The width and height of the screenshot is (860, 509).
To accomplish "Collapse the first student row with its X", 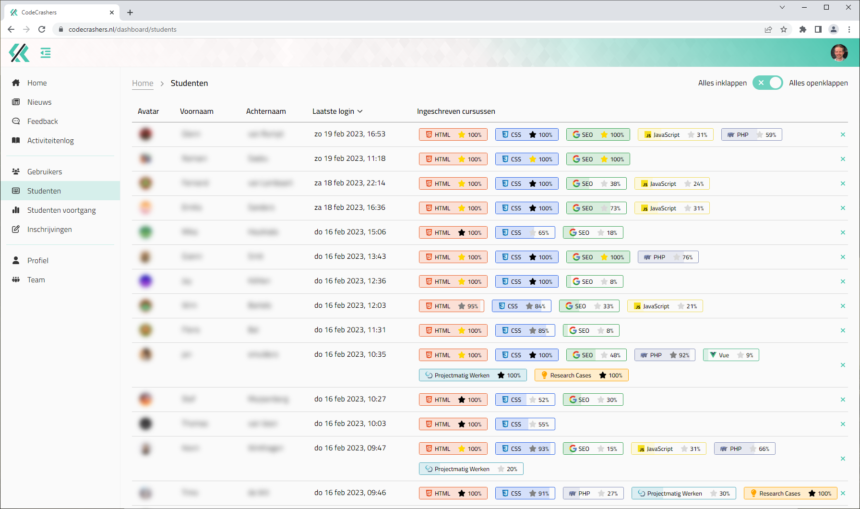I will pos(843,134).
